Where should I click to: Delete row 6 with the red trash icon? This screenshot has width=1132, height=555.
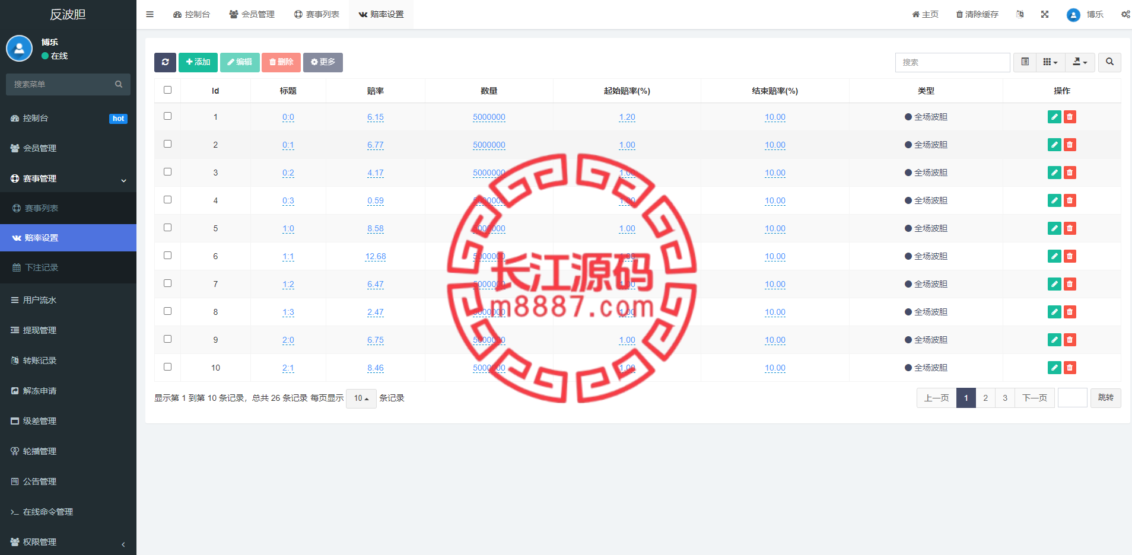point(1070,256)
